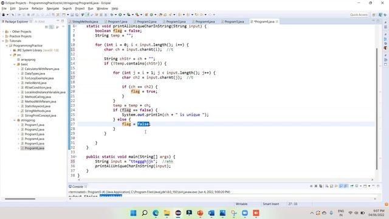Open the File menu
This screenshot has width=389, height=219.
pyautogui.click(x=4, y=9)
